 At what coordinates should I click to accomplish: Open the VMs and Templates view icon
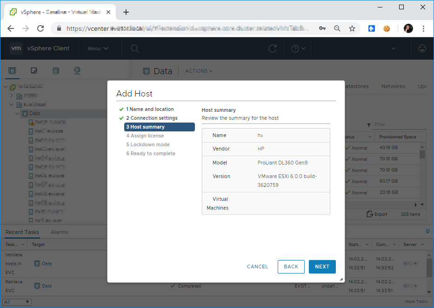(x=34, y=70)
